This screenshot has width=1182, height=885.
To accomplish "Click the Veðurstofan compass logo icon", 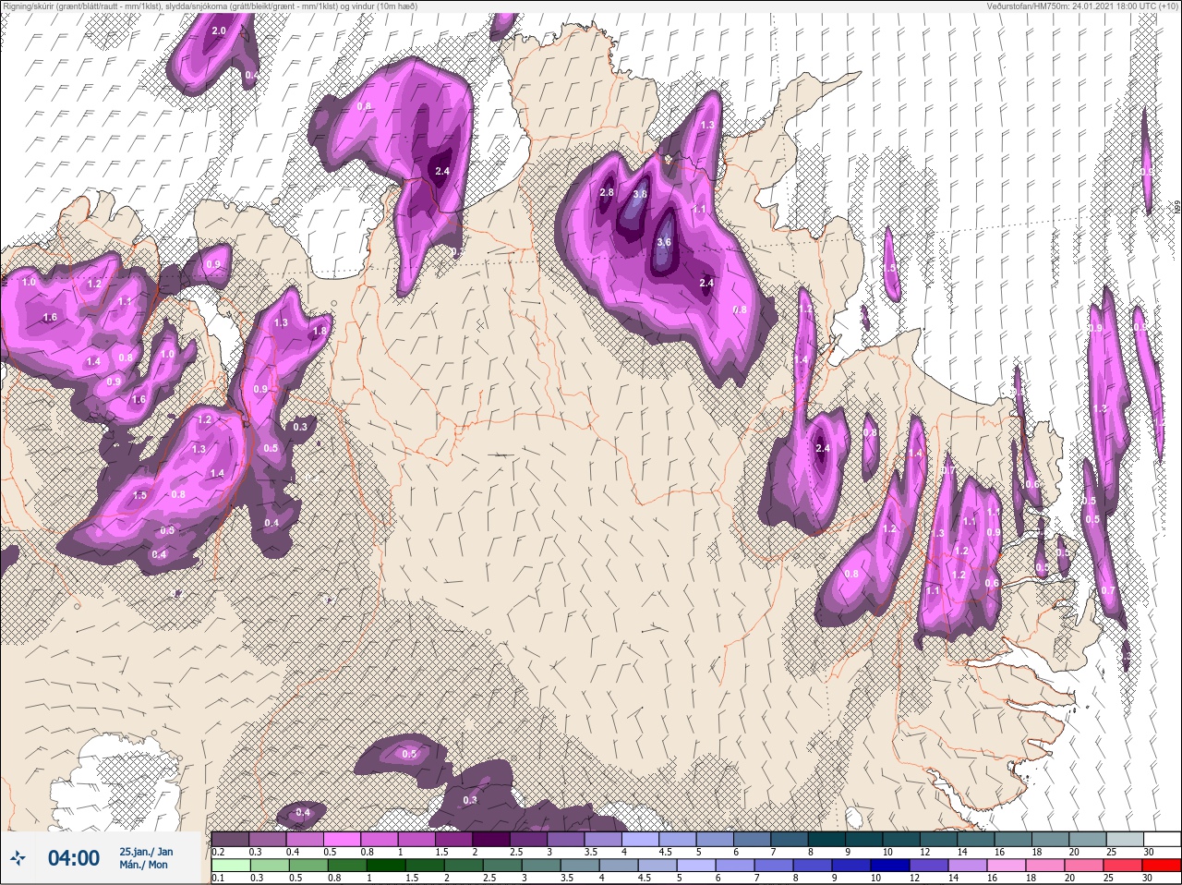I will (x=18, y=858).
